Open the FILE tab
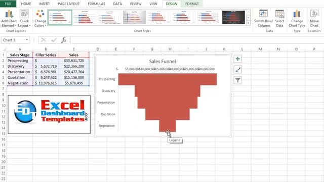The height and width of the screenshot is (182, 324). [x=8, y=4]
